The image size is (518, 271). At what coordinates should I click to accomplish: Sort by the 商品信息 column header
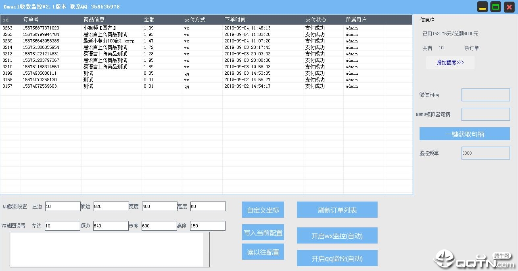(x=112, y=19)
